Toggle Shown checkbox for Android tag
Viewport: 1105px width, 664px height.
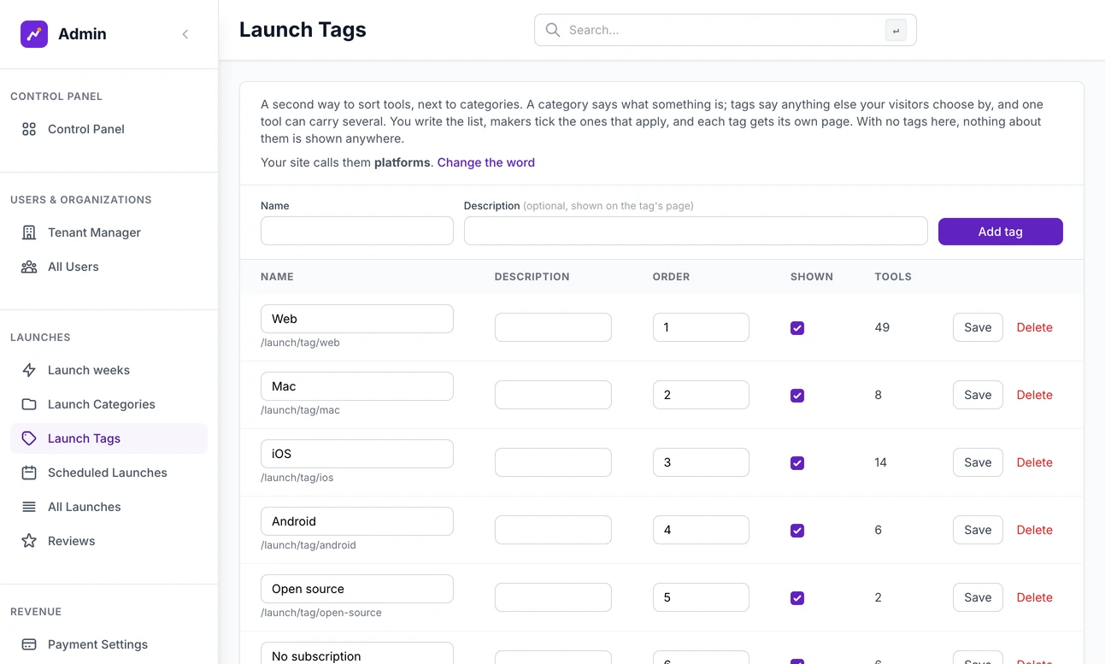point(797,531)
